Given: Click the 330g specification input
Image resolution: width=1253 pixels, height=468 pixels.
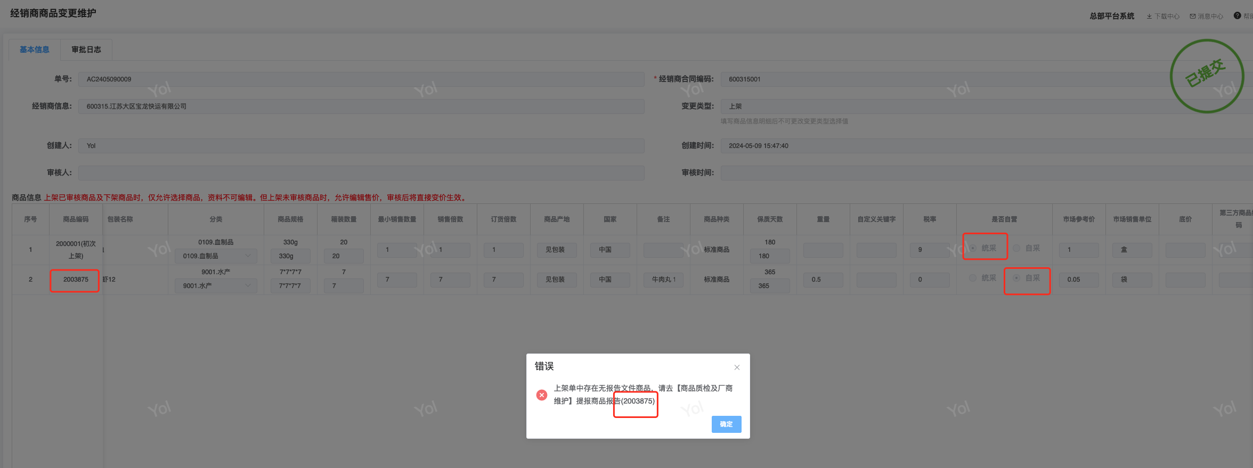Looking at the screenshot, I should (x=290, y=256).
